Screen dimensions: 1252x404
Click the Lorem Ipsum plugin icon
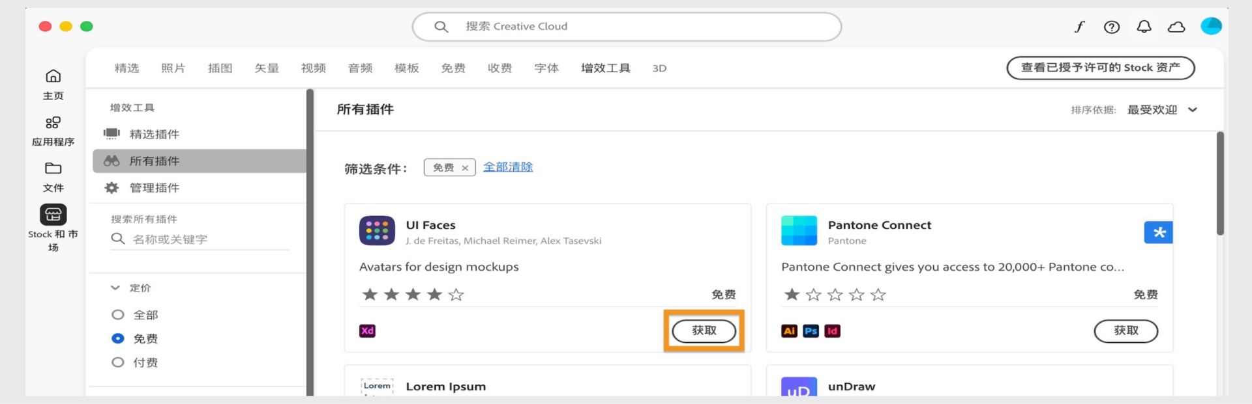[x=377, y=386]
